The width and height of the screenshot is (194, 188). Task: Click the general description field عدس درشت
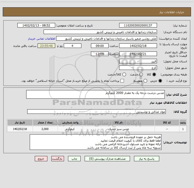pos(95,94)
